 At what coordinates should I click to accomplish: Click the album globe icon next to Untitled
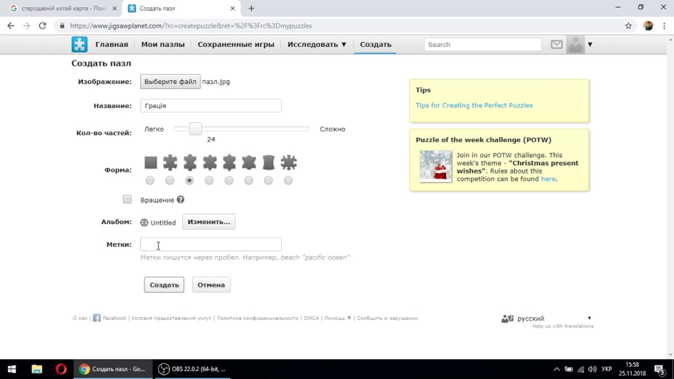pos(144,223)
